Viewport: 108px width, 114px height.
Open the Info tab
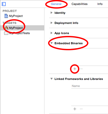click(x=100, y=4)
